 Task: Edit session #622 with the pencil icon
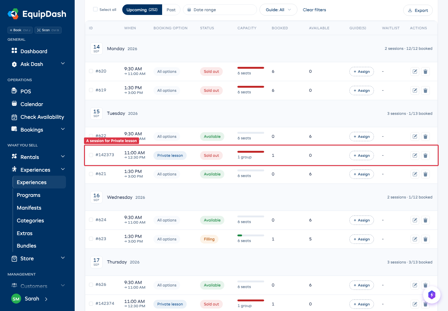pyautogui.click(x=415, y=137)
